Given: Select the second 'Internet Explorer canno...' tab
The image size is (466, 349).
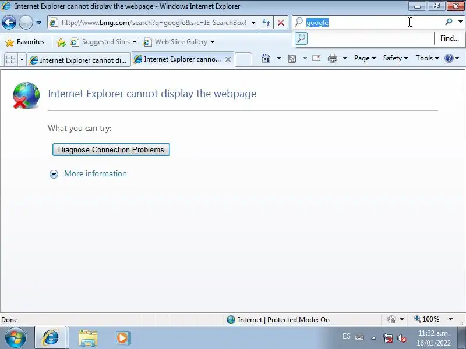Looking at the screenshot, I should click(x=178, y=59).
